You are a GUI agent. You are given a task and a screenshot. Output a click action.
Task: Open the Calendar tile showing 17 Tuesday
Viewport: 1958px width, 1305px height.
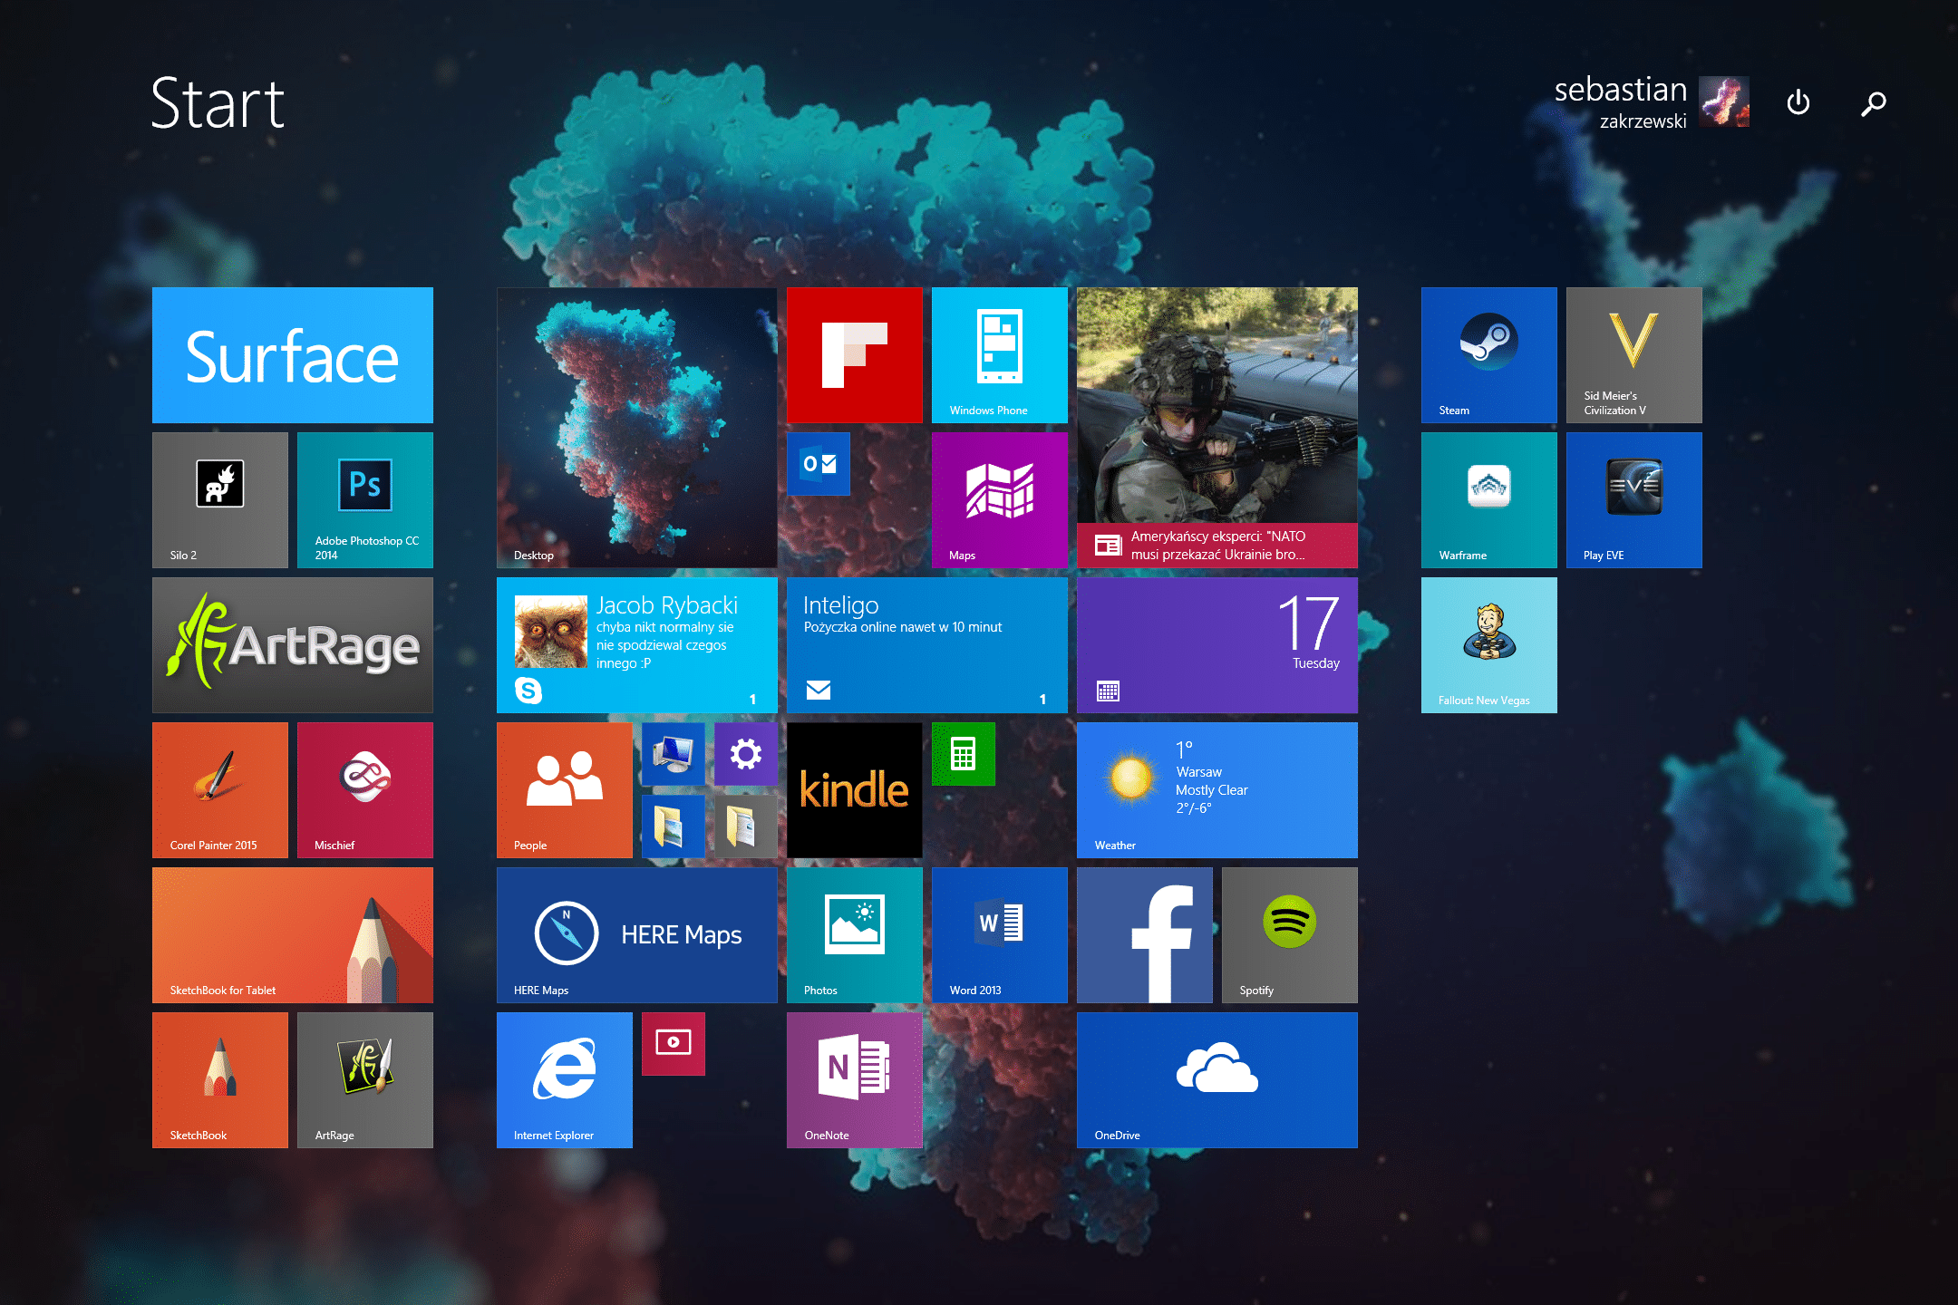coord(1217,645)
